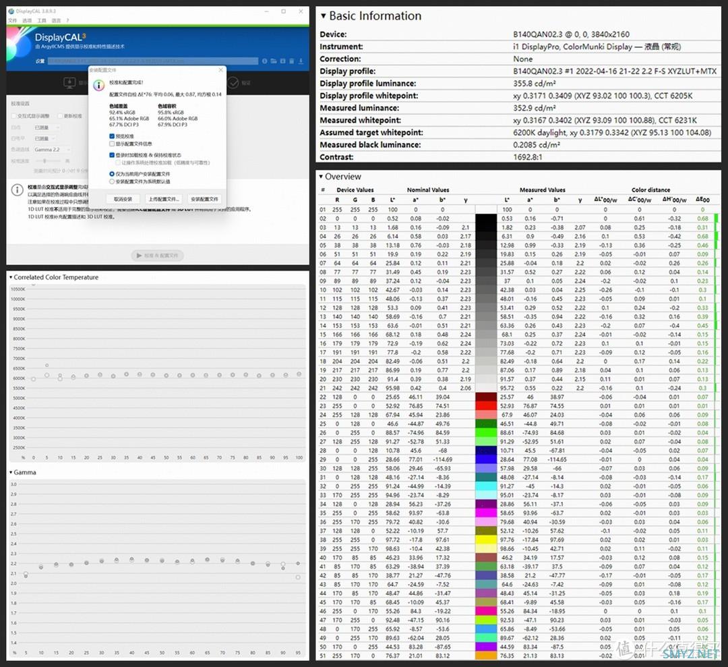Click the 'Device Values' column header
This screenshot has width=728, height=667.
click(x=355, y=190)
